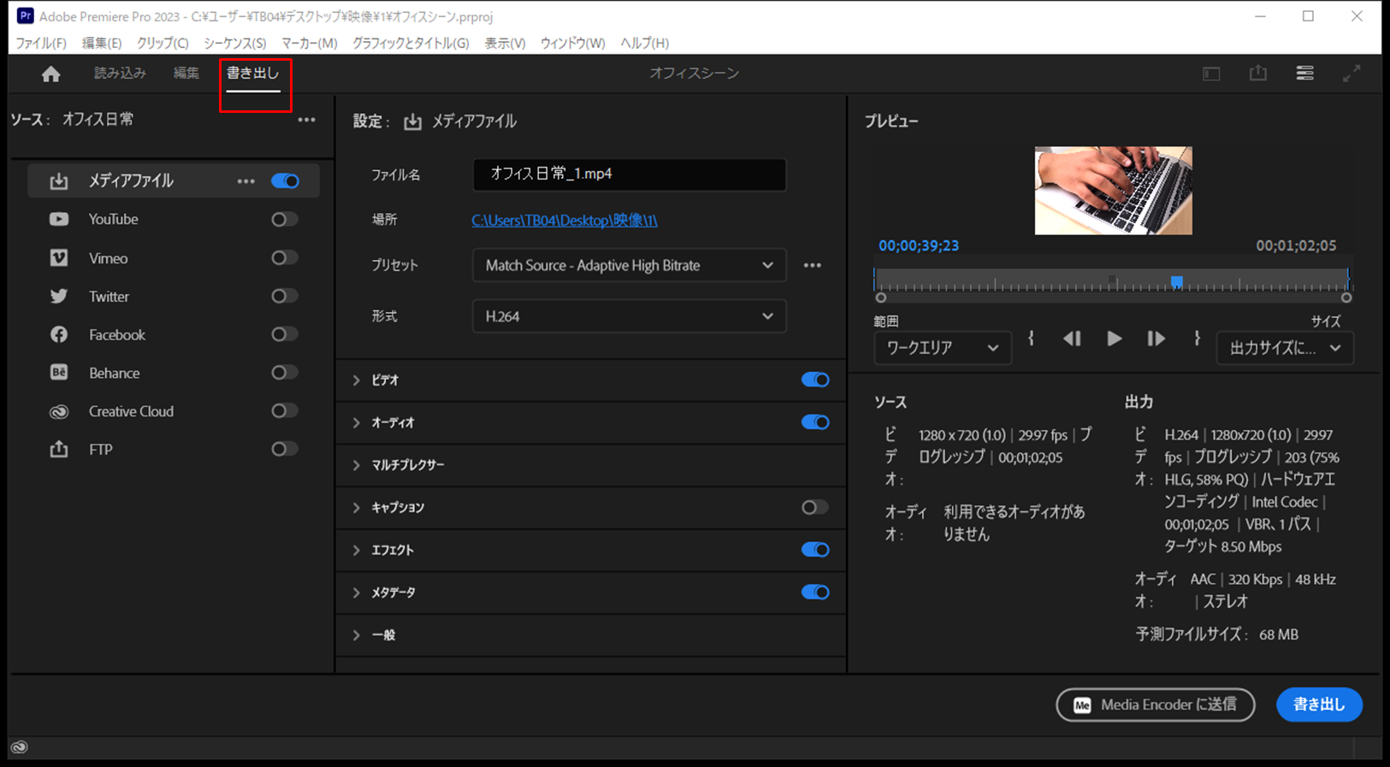Screen dimensions: 1390x767
Task: Open the workspace layout menu icon
Action: coord(1304,74)
